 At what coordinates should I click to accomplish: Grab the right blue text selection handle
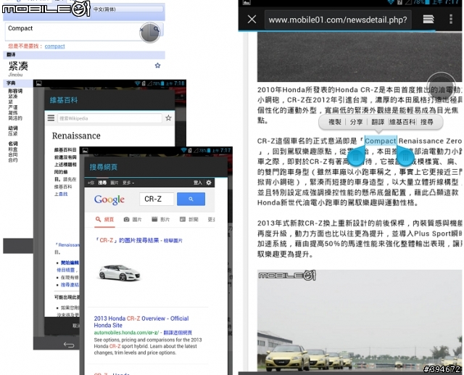tap(405, 155)
